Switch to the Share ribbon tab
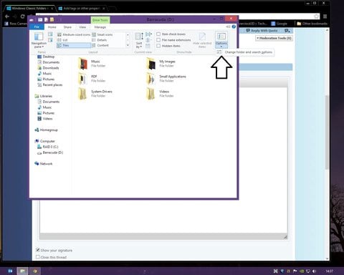Image resolution: width=344 pixels, height=275 pixels. click(67, 27)
